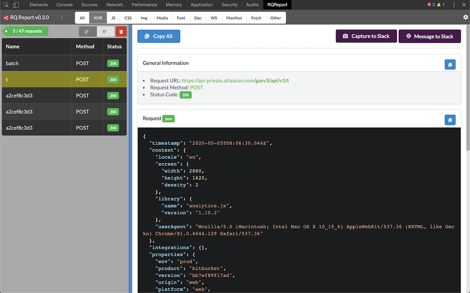Filter requests by Doc
This screenshot has height=293, width=470.
coord(198,18)
